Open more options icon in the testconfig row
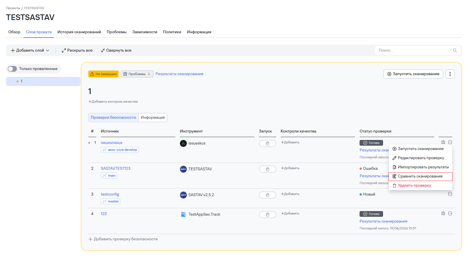 pos(450,194)
